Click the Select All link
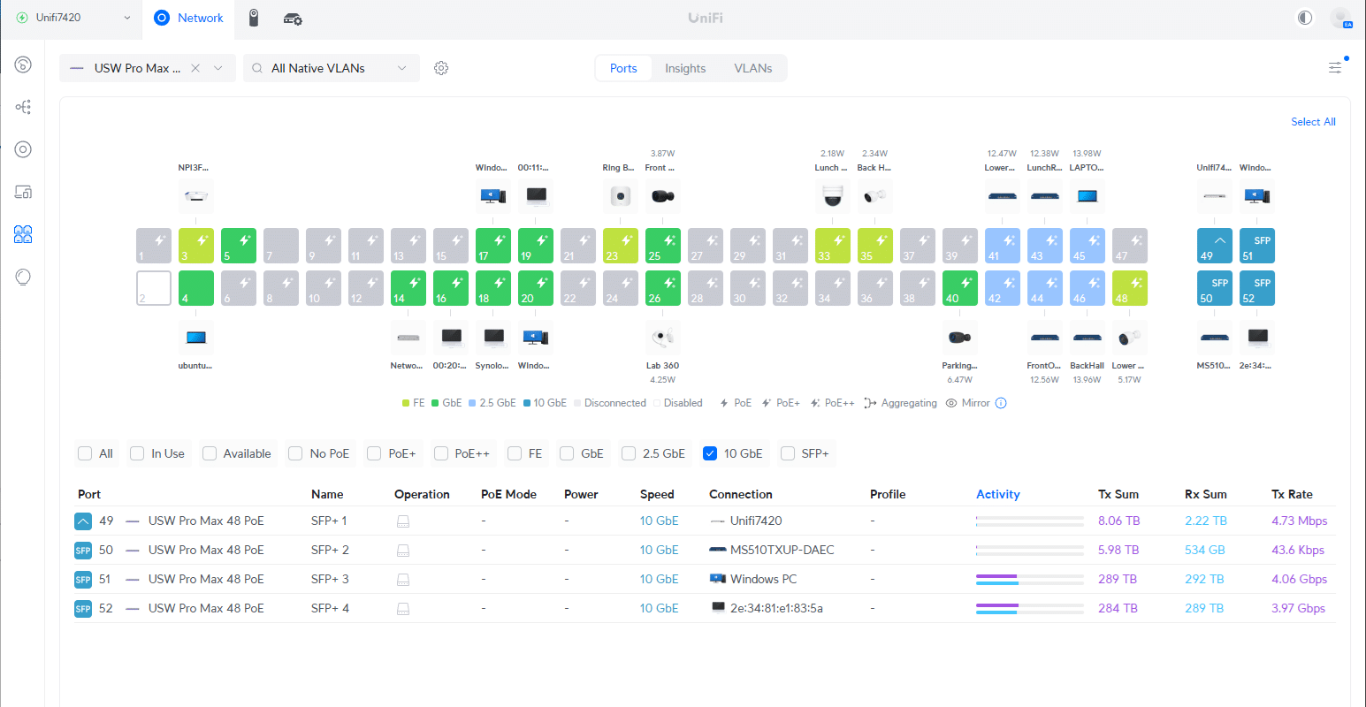This screenshot has width=1366, height=707. click(x=1313, y=122)
